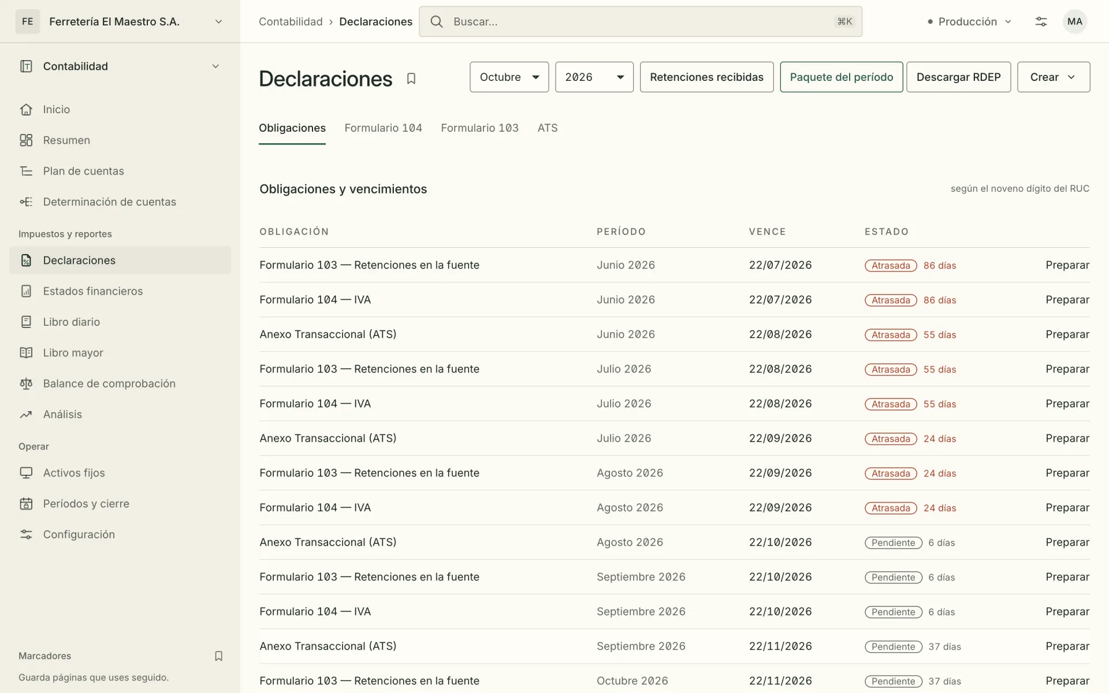Open the Octubre month dropdown
Image resolution: width=1109 pixels, height=693 pixels.
509,77
